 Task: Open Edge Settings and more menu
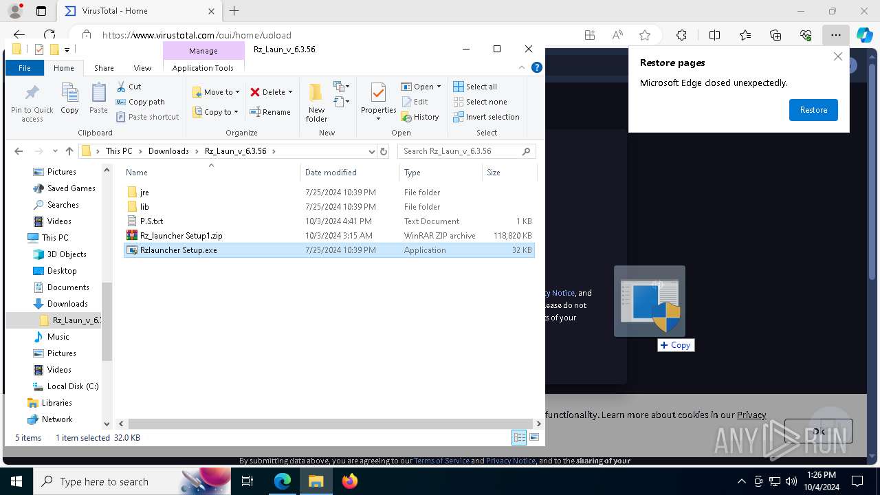tap(835, 35)
